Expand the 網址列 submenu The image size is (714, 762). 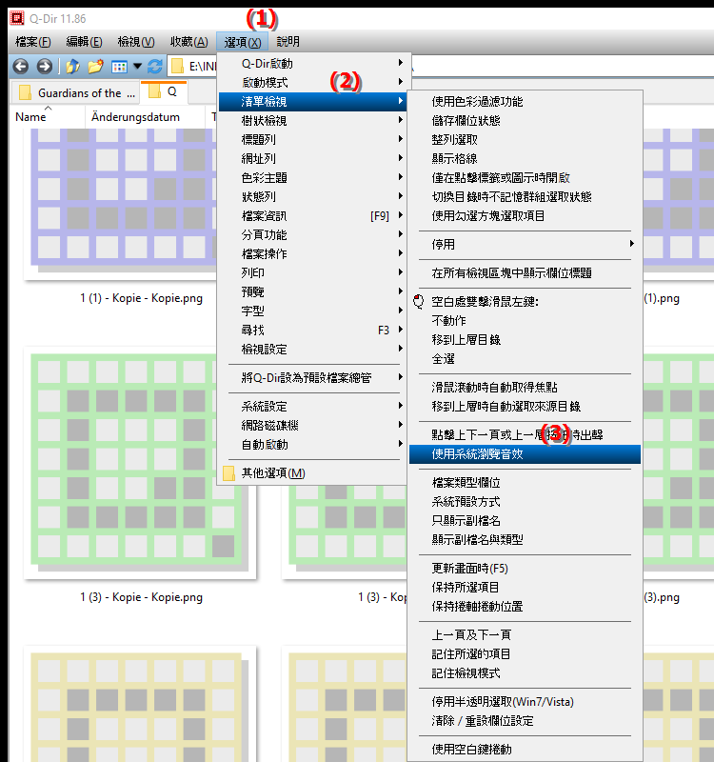312,158
